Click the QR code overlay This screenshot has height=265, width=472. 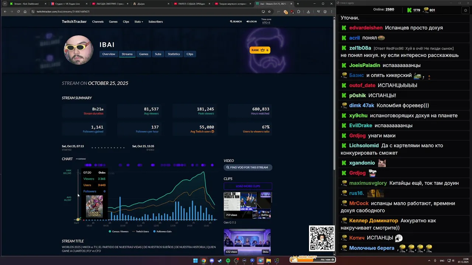pyautogui.click(x=322, y=239)
